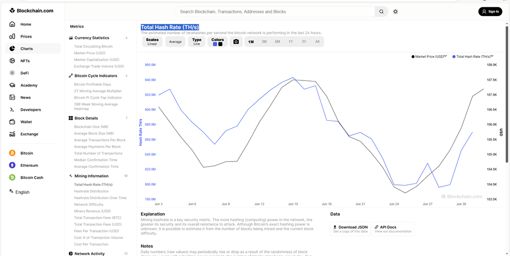Open Average Block Size (MB) metric
The width and height of the screenshot is (510, 256).
point(94,133)
